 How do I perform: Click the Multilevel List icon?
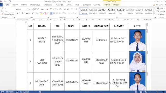pos(60,9)
